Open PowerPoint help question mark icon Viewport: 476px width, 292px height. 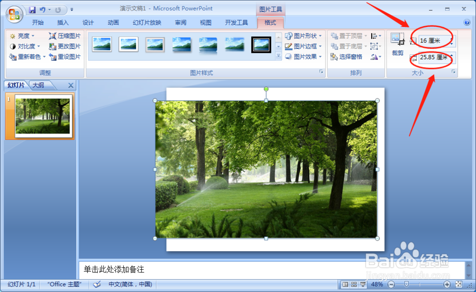[467, 22]
